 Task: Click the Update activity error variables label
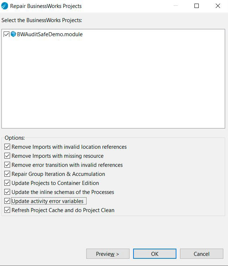48,201
